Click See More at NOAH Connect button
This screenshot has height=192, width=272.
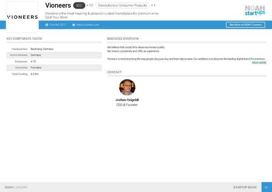tap(245, 24)
